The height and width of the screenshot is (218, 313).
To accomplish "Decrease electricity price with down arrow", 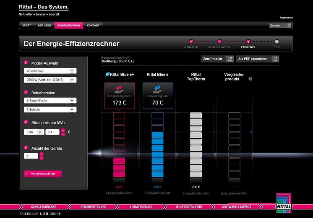I will click(63, 134).
